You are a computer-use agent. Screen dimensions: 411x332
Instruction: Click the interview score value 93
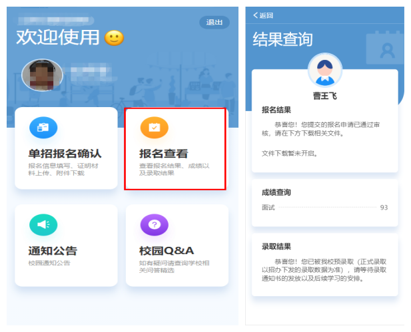click(384, 208)
